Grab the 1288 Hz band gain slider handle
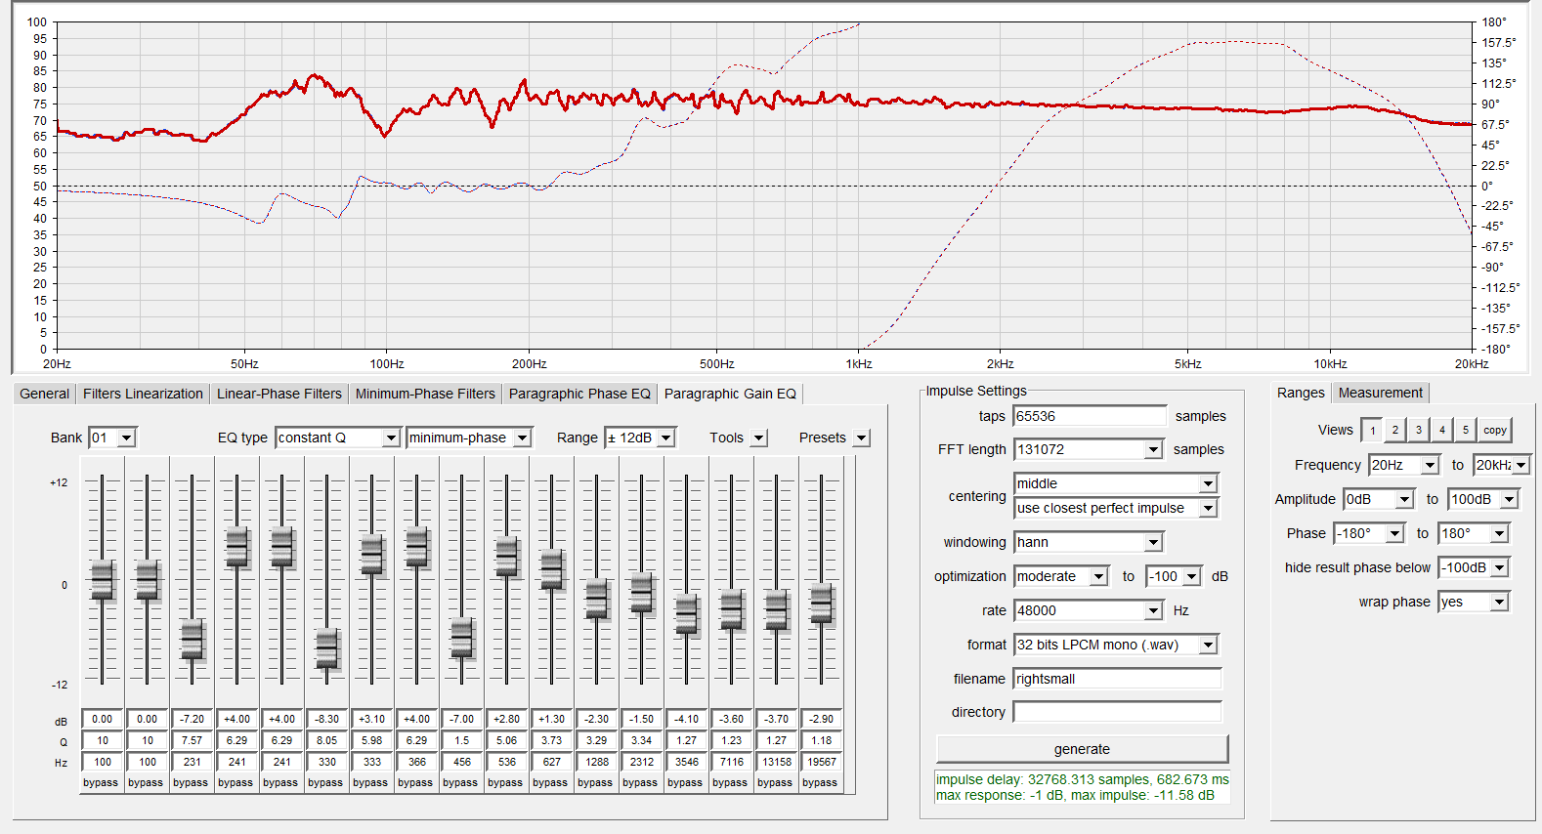Screen dimensions: 1542x834 tap(596, 599)
